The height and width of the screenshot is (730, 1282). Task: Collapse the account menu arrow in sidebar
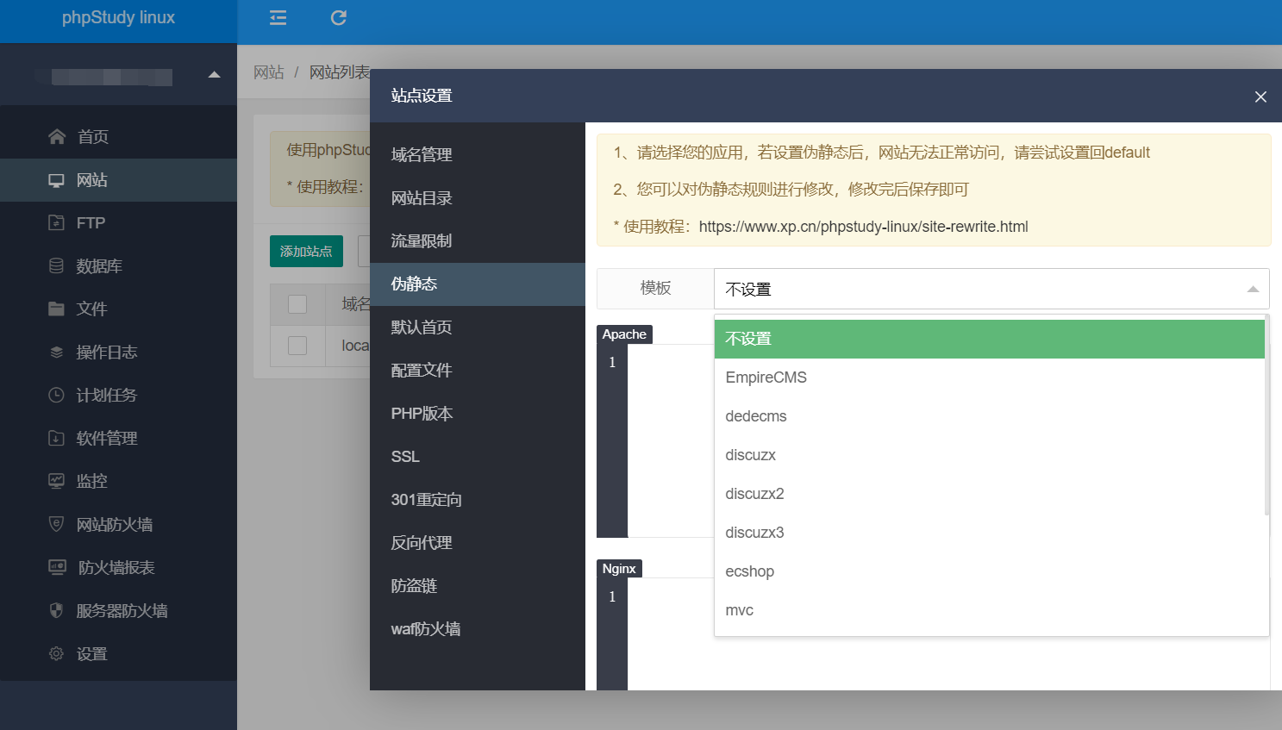pyautogui.click(x=214, y=75)
